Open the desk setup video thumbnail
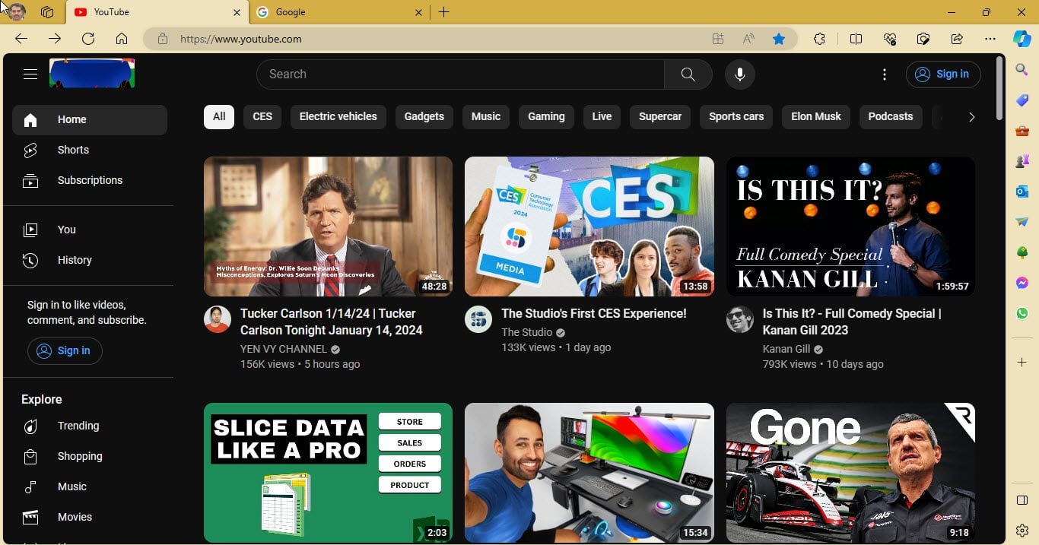The width and height of the screenshot is (1039, 545). tap(589, 473)
